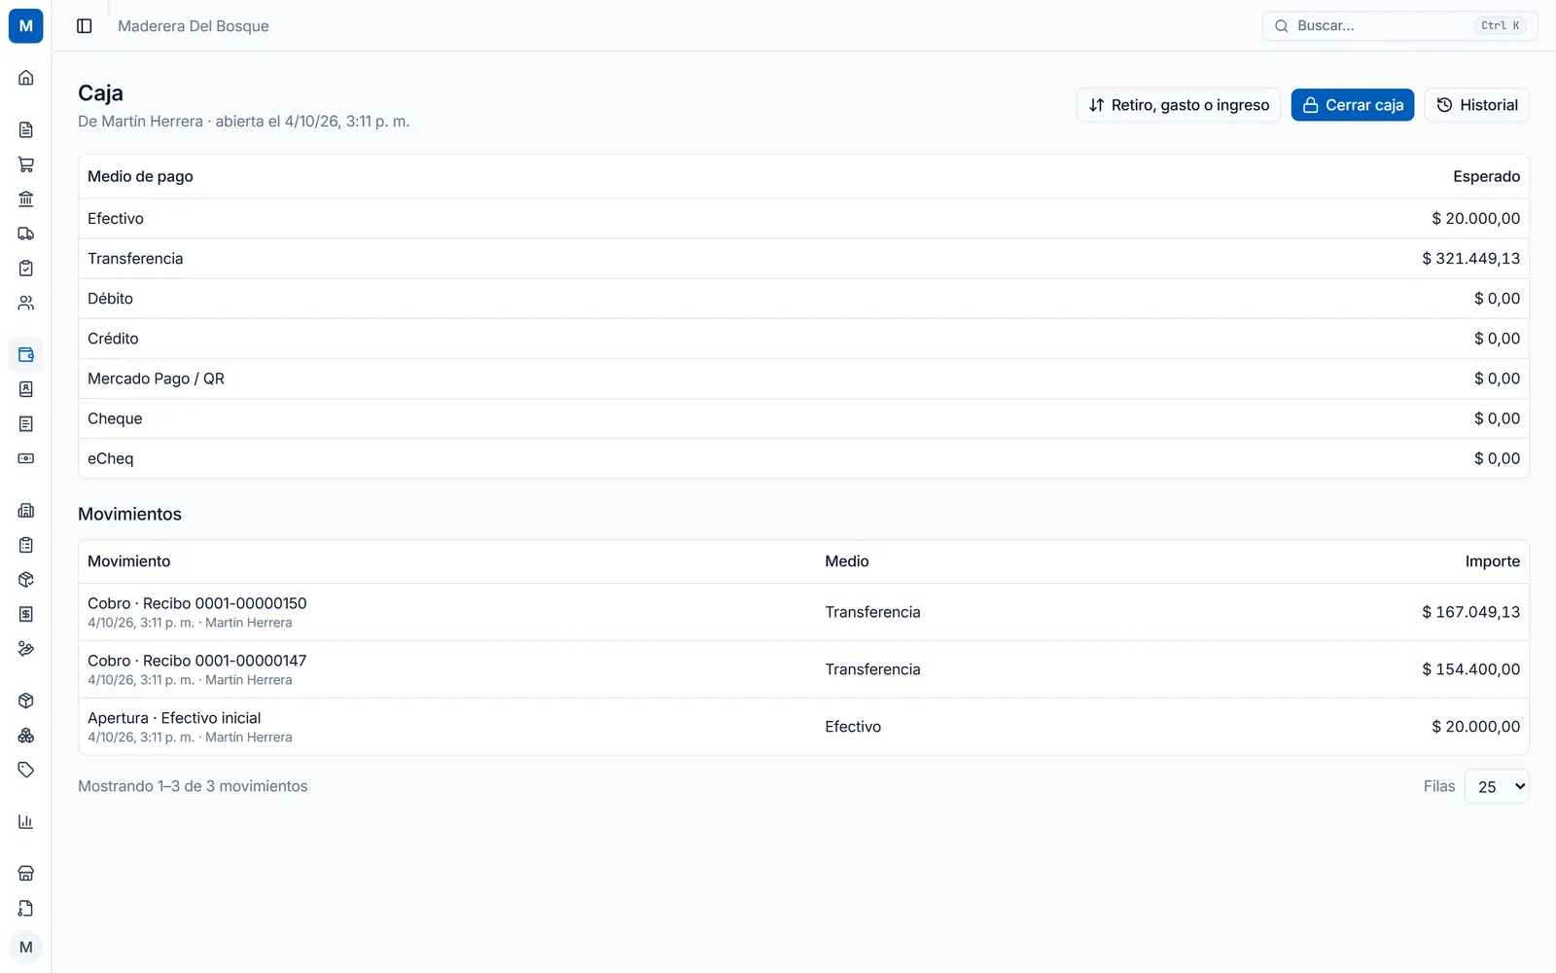This screenshot has width=1556, height=973.
Task: Open the office building icon in sidebar
Action: pyautogui.click(x=26, y=511)
